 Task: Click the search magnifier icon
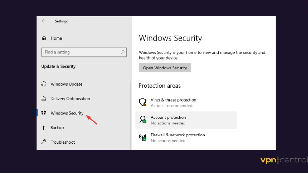(x=122, y=52)
